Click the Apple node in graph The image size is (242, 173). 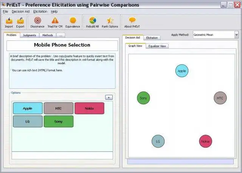[x=182, y=71]
